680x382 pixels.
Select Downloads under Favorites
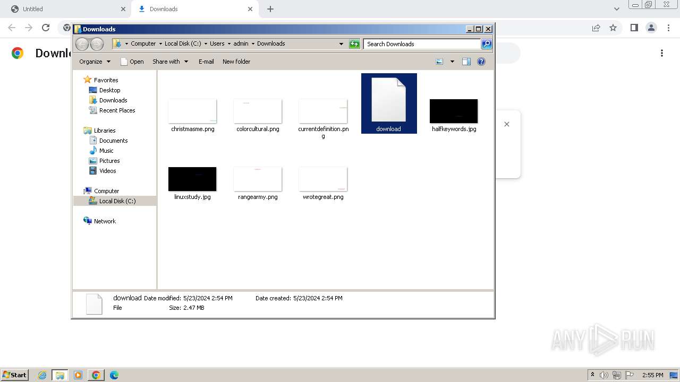tap(113, 100)
